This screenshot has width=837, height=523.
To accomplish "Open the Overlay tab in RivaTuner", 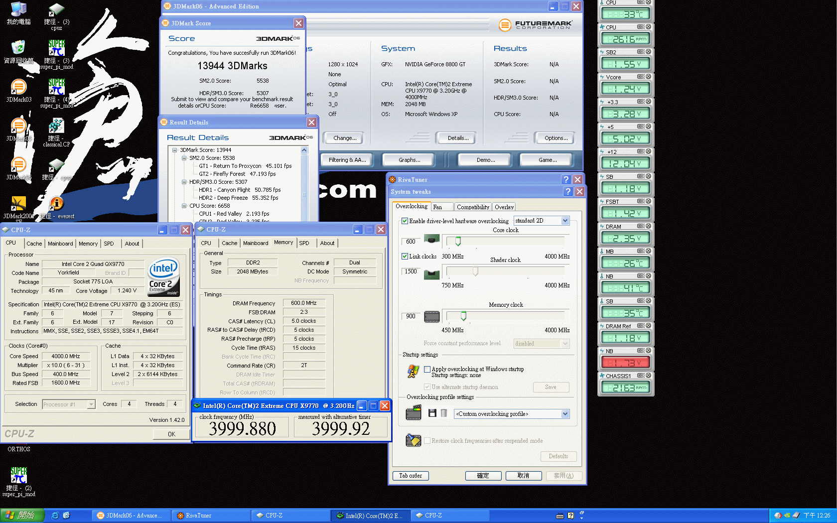I will [x=504, y=207].
